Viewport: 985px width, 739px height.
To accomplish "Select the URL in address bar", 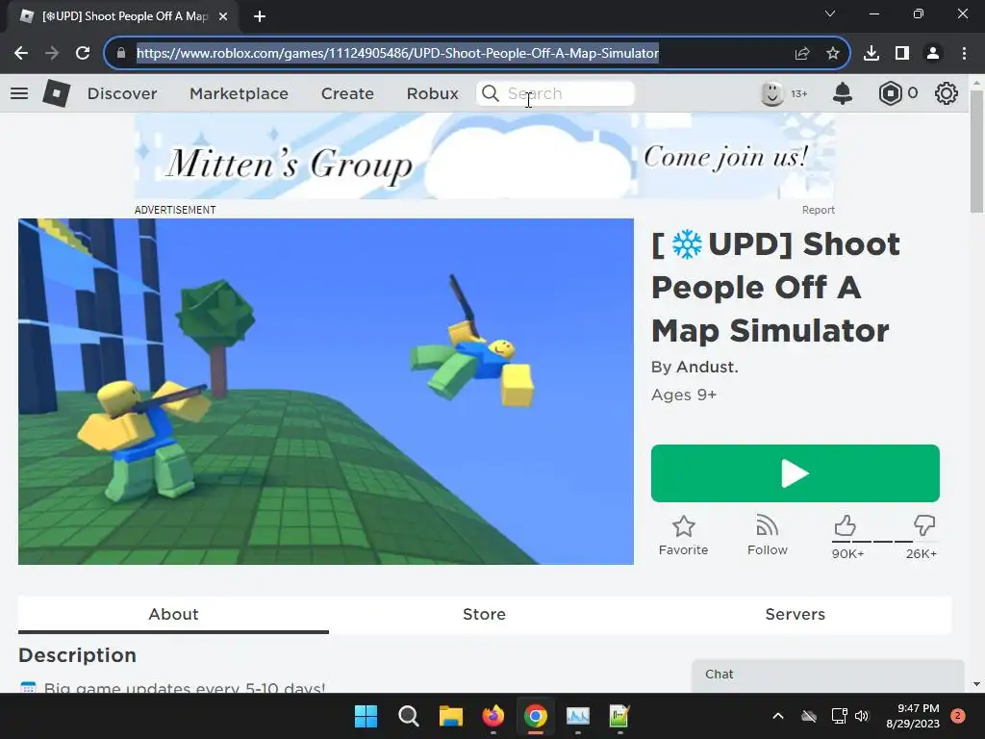I will pos(397,54).
